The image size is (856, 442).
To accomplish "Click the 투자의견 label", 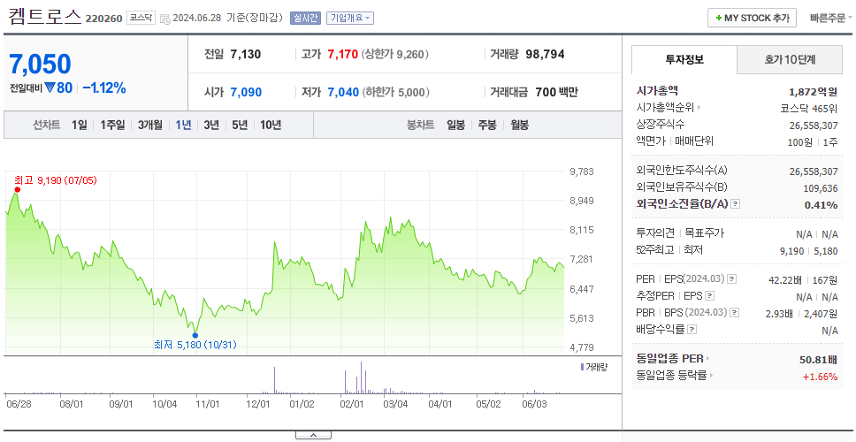I will [655, 233].
